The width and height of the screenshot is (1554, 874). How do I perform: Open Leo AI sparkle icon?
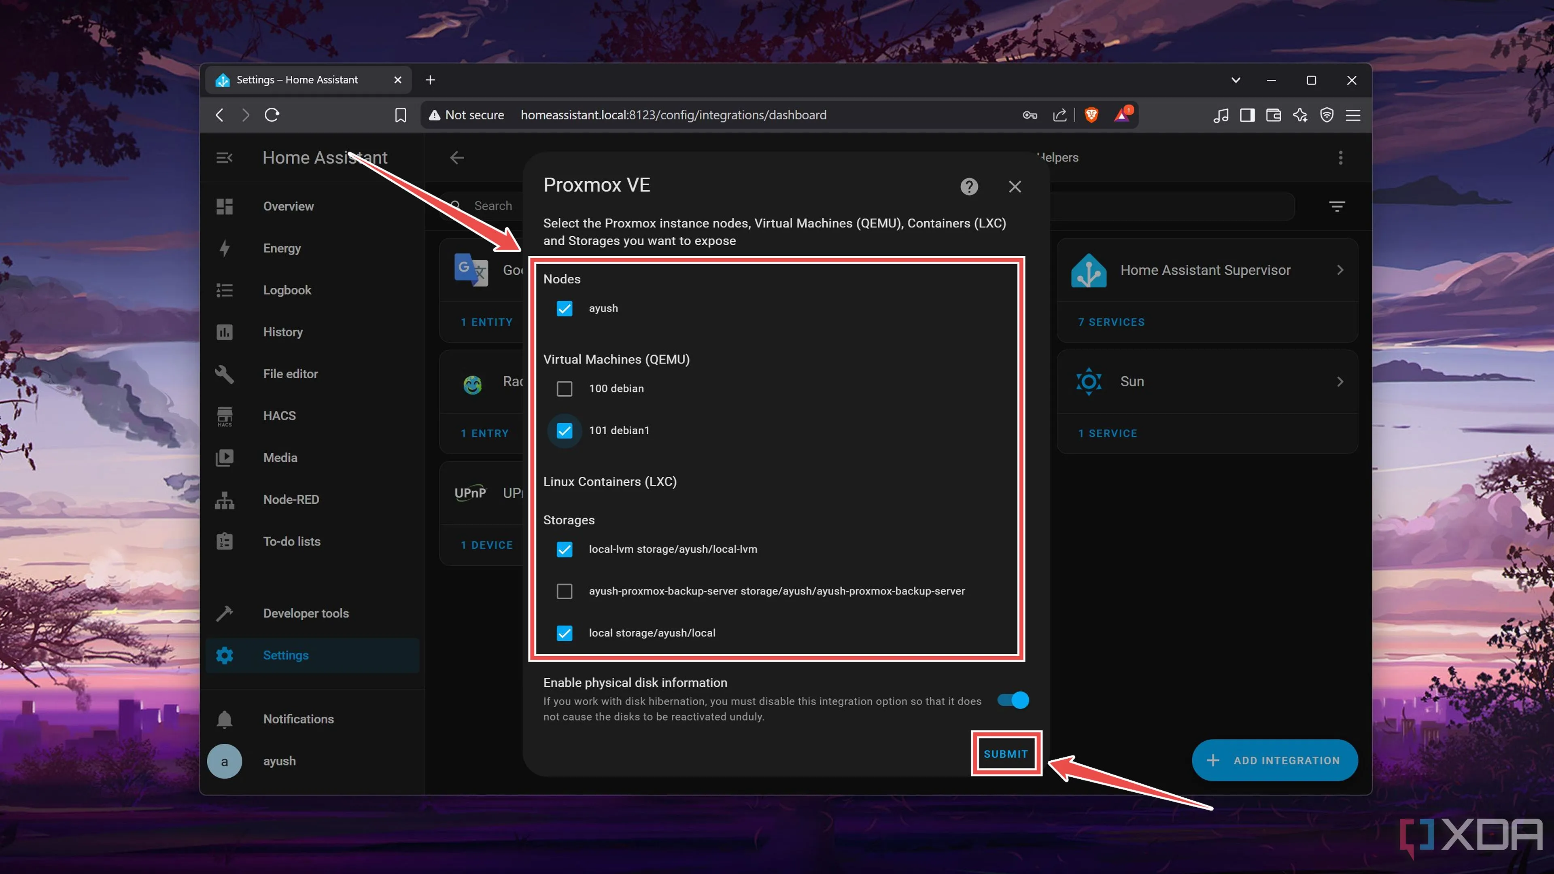point(1300,115)
